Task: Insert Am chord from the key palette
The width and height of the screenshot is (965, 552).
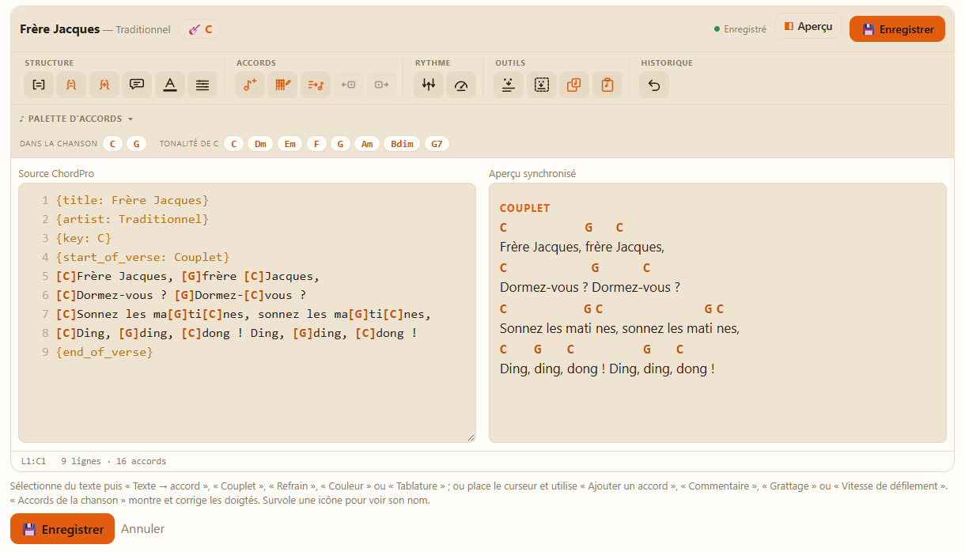Action: coord(367,144)
